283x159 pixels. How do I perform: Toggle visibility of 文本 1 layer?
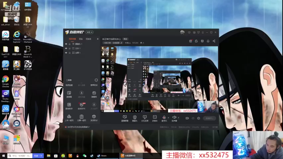[x=66, y=48]
